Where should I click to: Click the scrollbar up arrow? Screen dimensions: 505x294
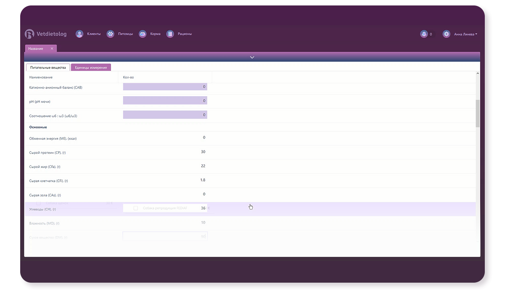pos(478,73)
